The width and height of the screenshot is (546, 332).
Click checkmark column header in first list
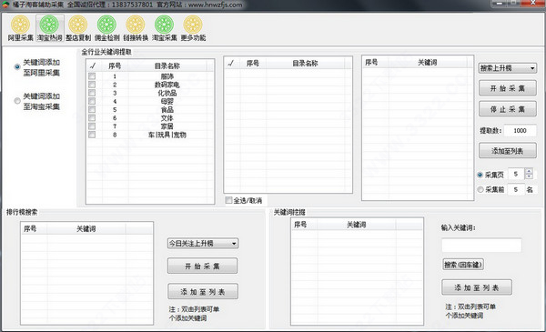pyautogui.click(x=94, y=65)
